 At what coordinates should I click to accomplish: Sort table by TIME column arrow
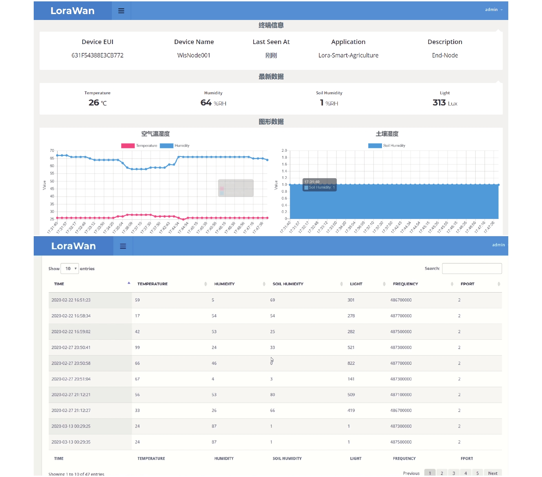click(x=129, y=283)
